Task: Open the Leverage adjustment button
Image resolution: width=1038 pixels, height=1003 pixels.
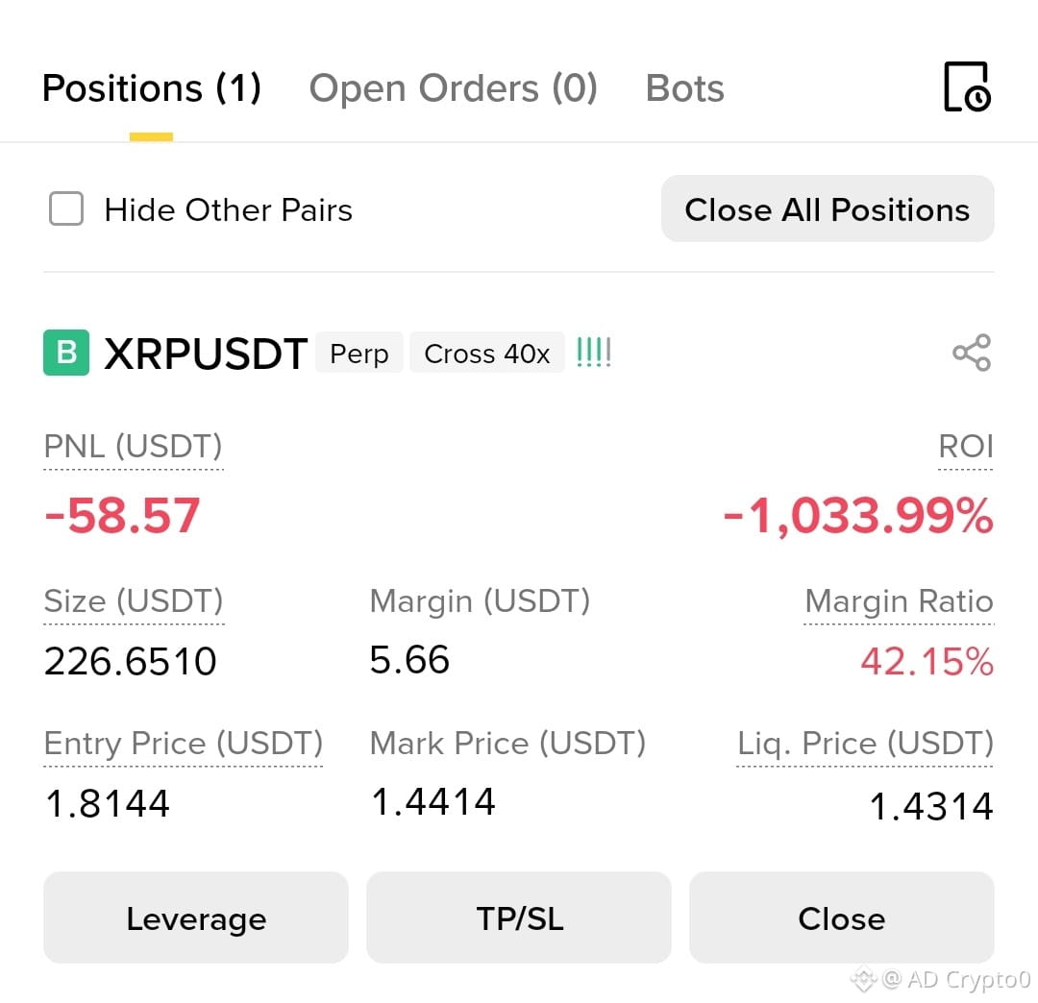Action: coord(196,917)
